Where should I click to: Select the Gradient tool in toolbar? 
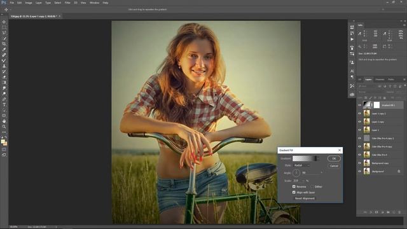[4, 83]
